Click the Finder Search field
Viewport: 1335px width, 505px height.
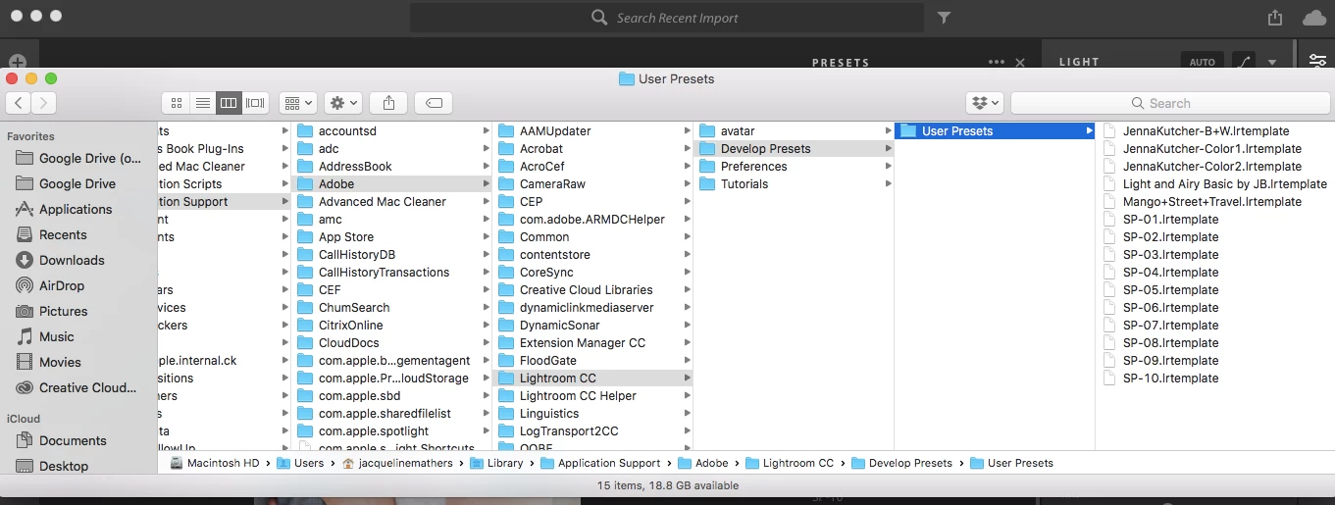click(1169, 102)
